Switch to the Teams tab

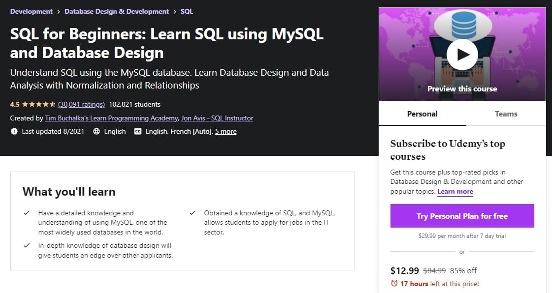(506, 114)
